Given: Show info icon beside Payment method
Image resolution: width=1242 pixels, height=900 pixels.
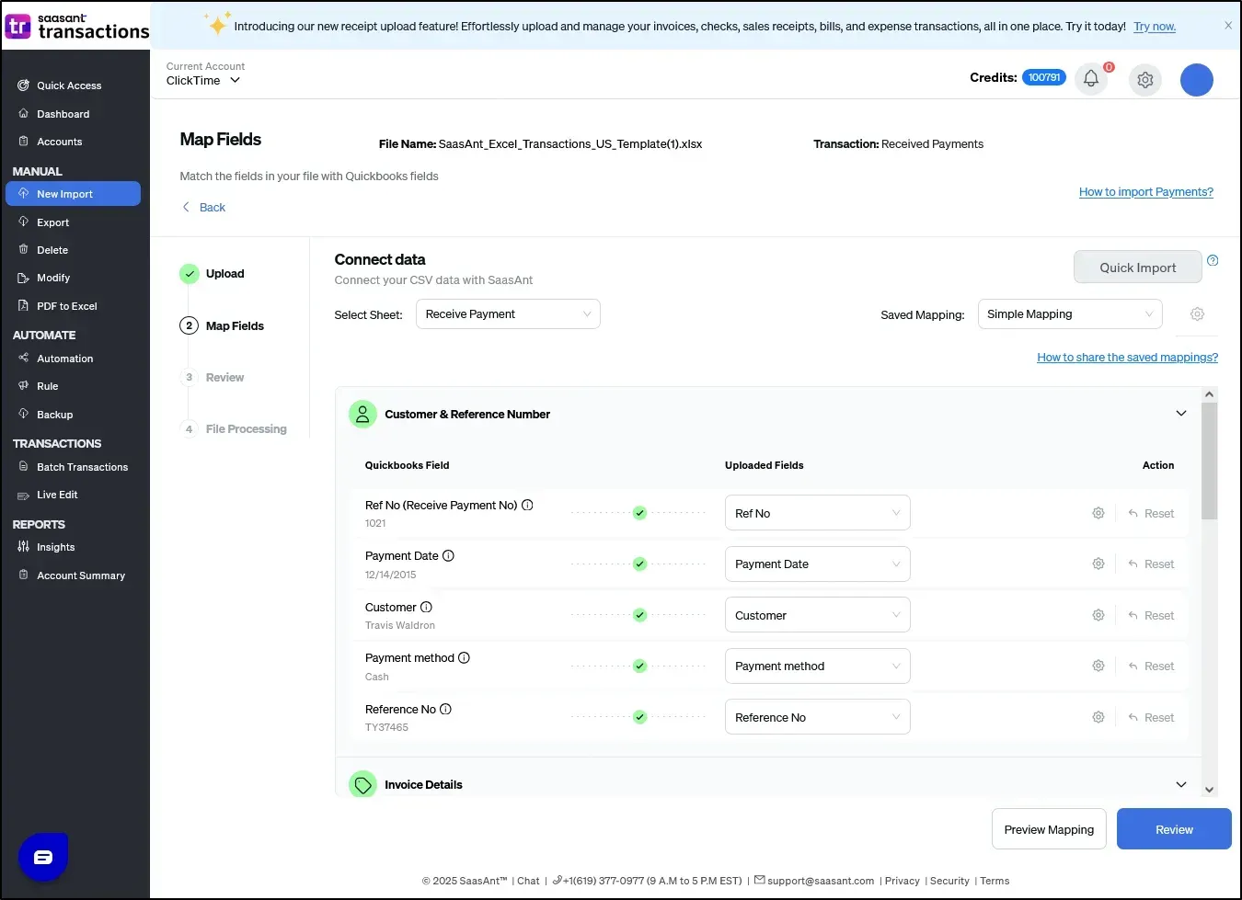Looking at the screenshot, I should (464, 657).
